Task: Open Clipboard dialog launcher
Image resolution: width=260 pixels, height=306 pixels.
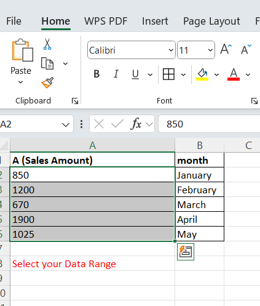Action: (75, 101)
